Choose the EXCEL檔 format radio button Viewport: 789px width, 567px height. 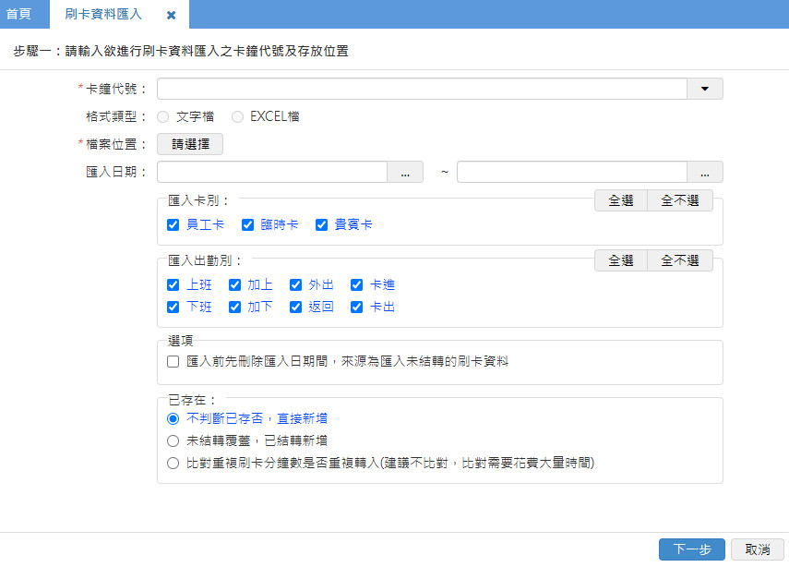click(x=238, y=117)
